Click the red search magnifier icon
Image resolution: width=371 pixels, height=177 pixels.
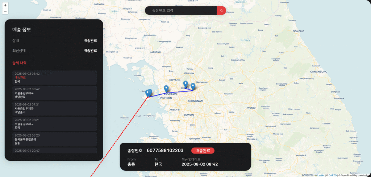tap(221, 10)
